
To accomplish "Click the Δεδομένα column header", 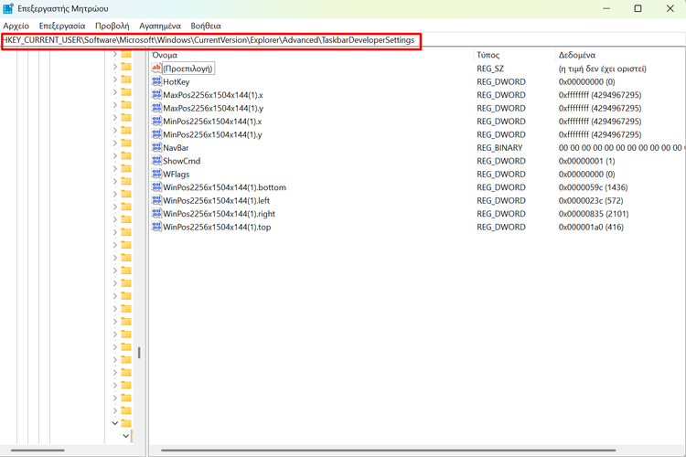I will pyautogui.click(x=577, y=55).
